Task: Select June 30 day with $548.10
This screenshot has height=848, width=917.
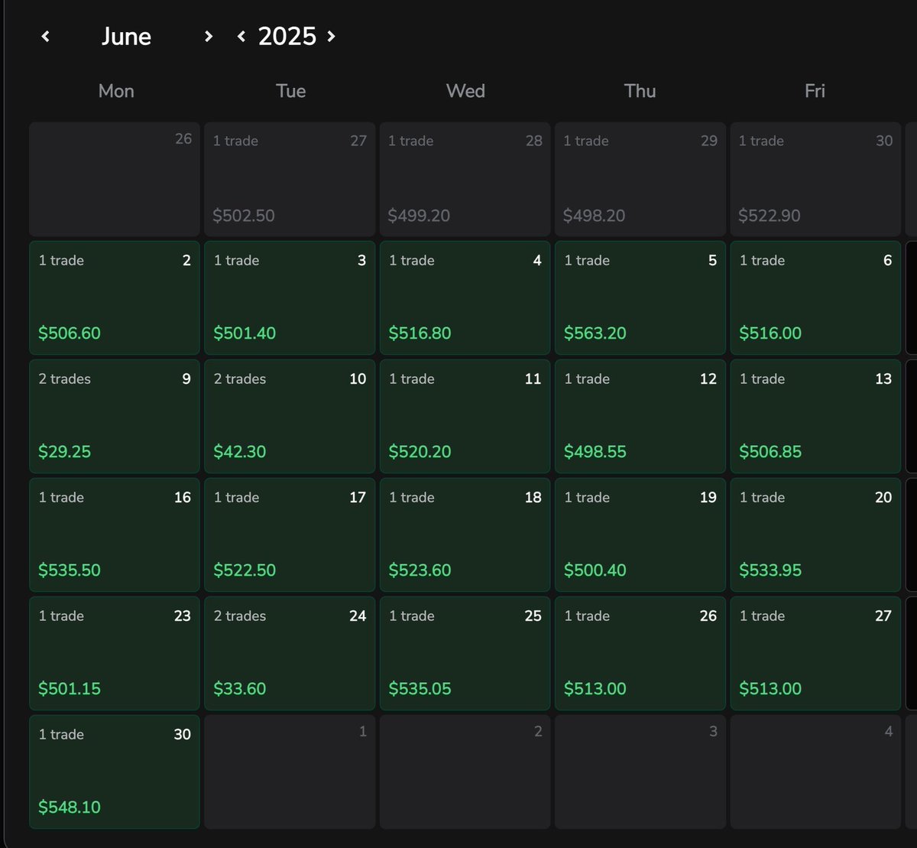Action: [115, 772]
